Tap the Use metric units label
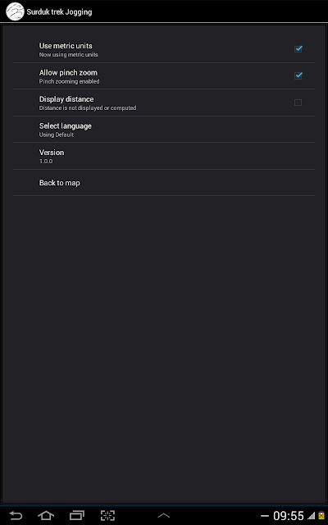 click(x=66, y=46)
